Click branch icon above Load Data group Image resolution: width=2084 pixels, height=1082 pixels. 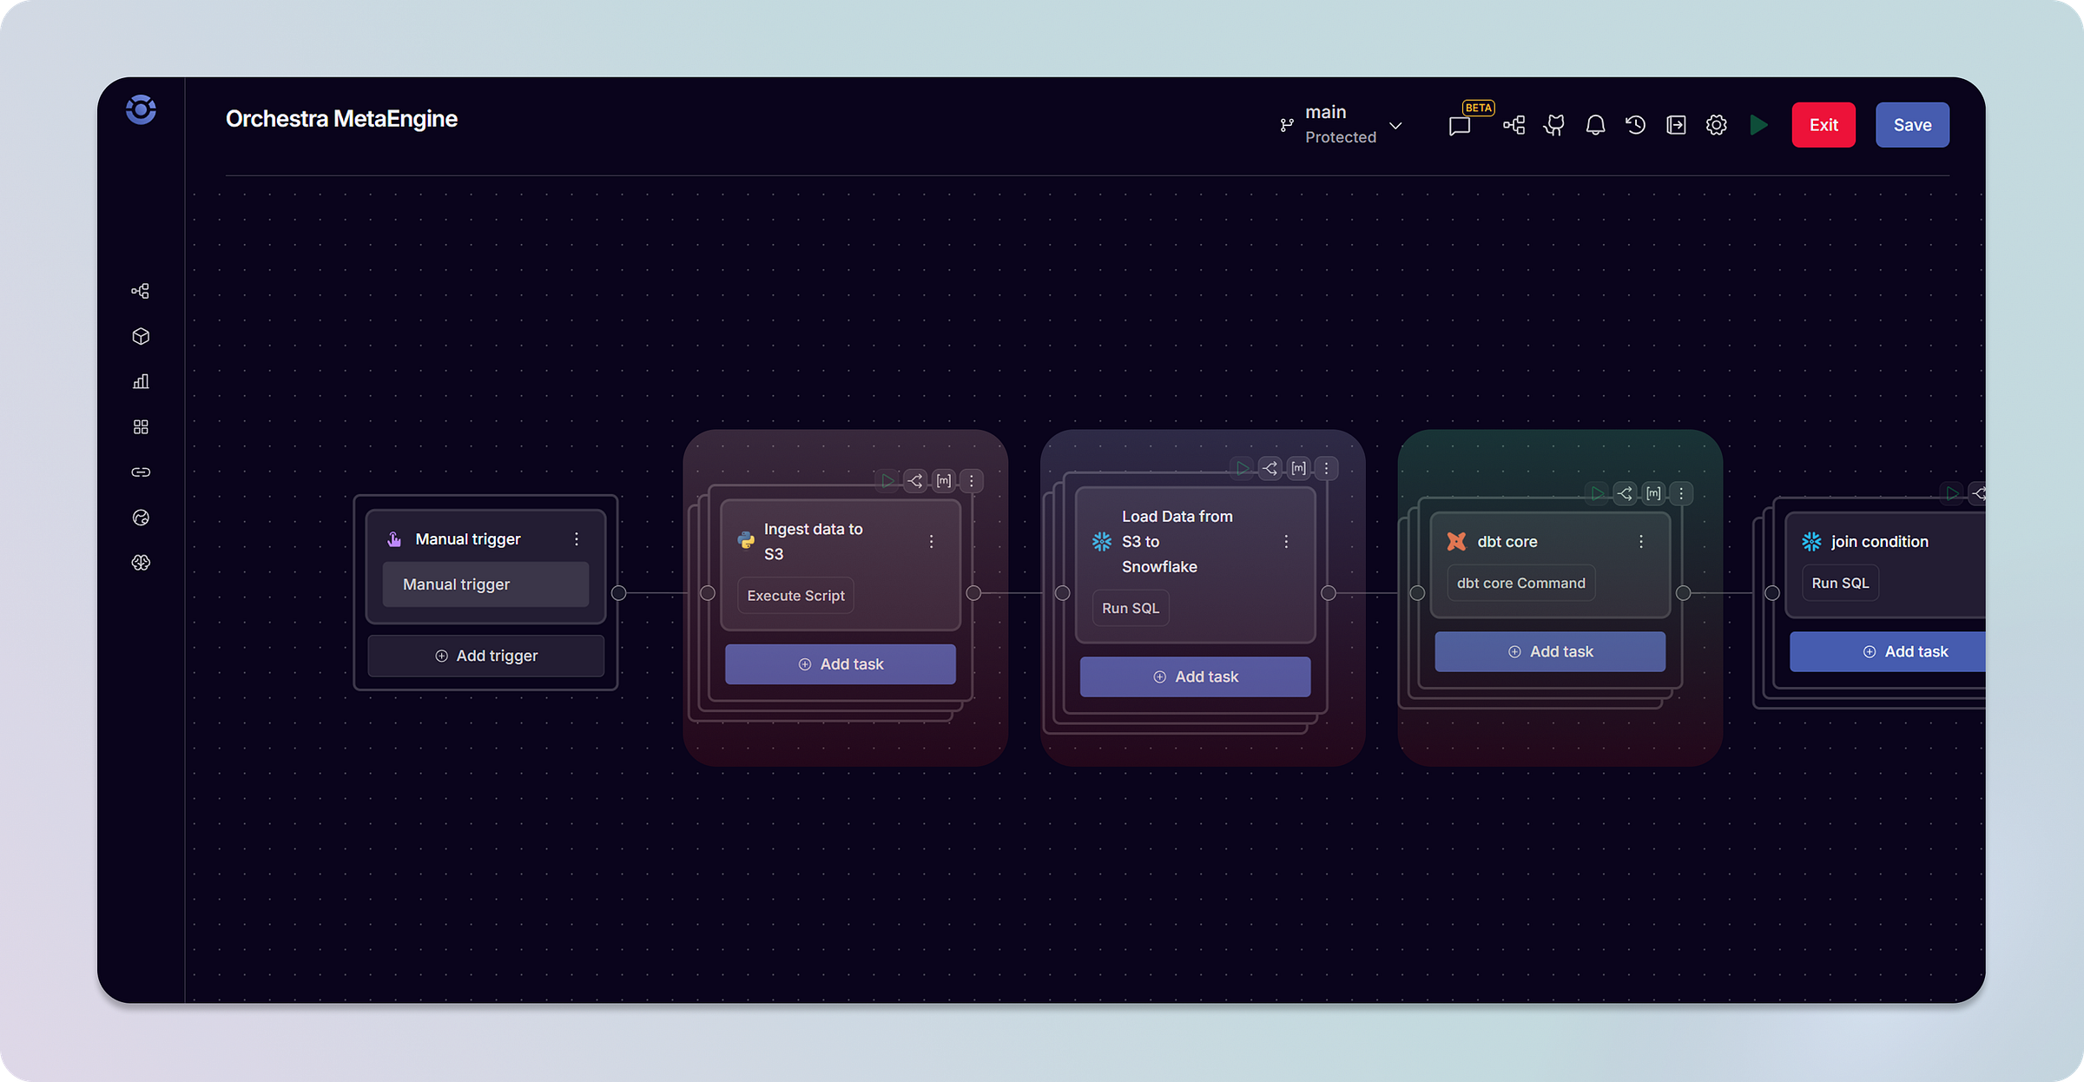1270,468
